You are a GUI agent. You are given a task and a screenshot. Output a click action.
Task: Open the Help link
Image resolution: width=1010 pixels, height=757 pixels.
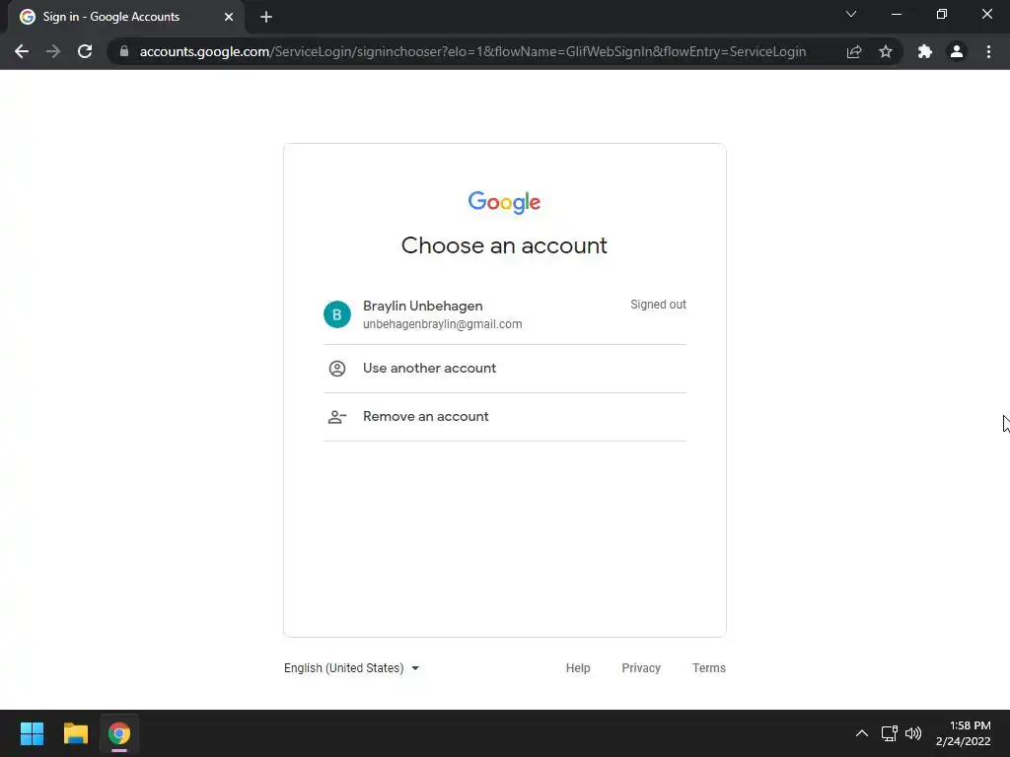pos(578,668)
